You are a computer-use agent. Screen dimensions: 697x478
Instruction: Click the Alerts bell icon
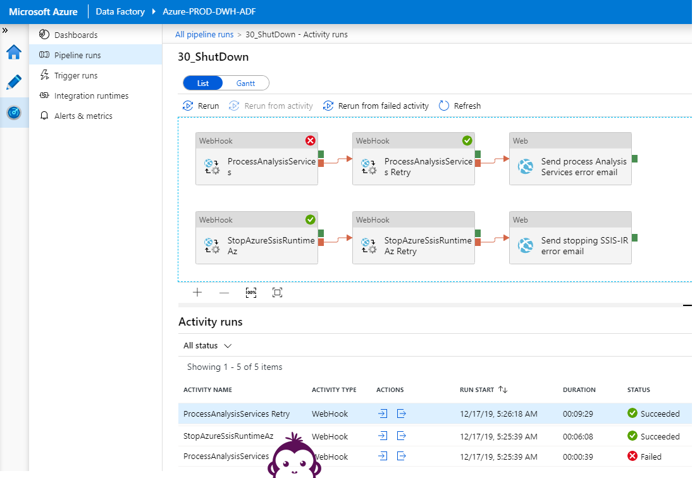44,116
